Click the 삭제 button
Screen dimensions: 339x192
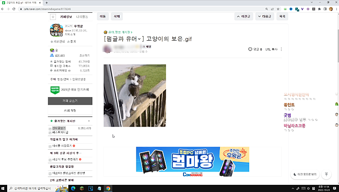point(117,17)
